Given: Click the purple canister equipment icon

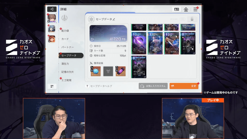Looking at the screenshot, I should pyautogui.click(x=120, y=71).
